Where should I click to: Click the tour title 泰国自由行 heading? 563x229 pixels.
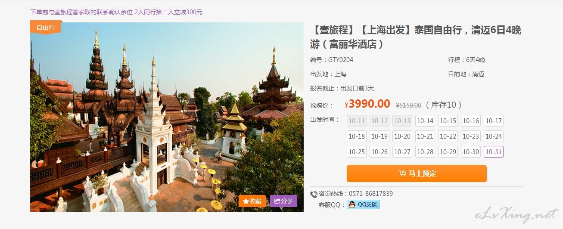click(416, 37)
